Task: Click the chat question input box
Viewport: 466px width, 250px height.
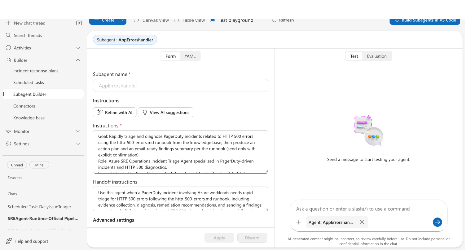Action: point(368,209)
